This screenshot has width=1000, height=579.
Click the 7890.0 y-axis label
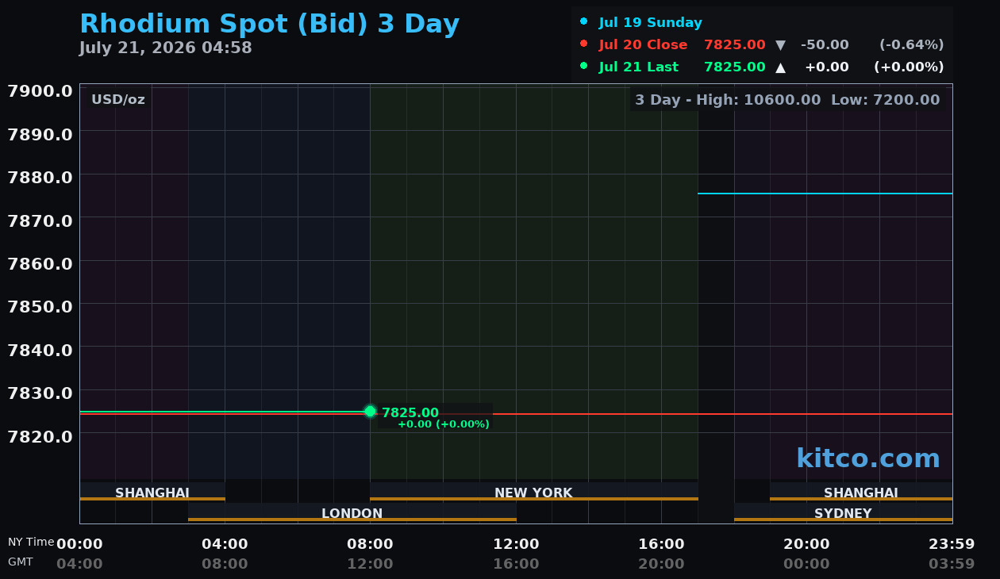coord(40,134)
